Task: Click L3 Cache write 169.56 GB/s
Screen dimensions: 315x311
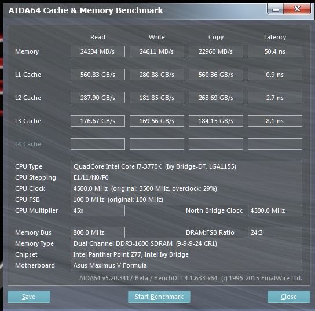Action: [x=157, y=121]
